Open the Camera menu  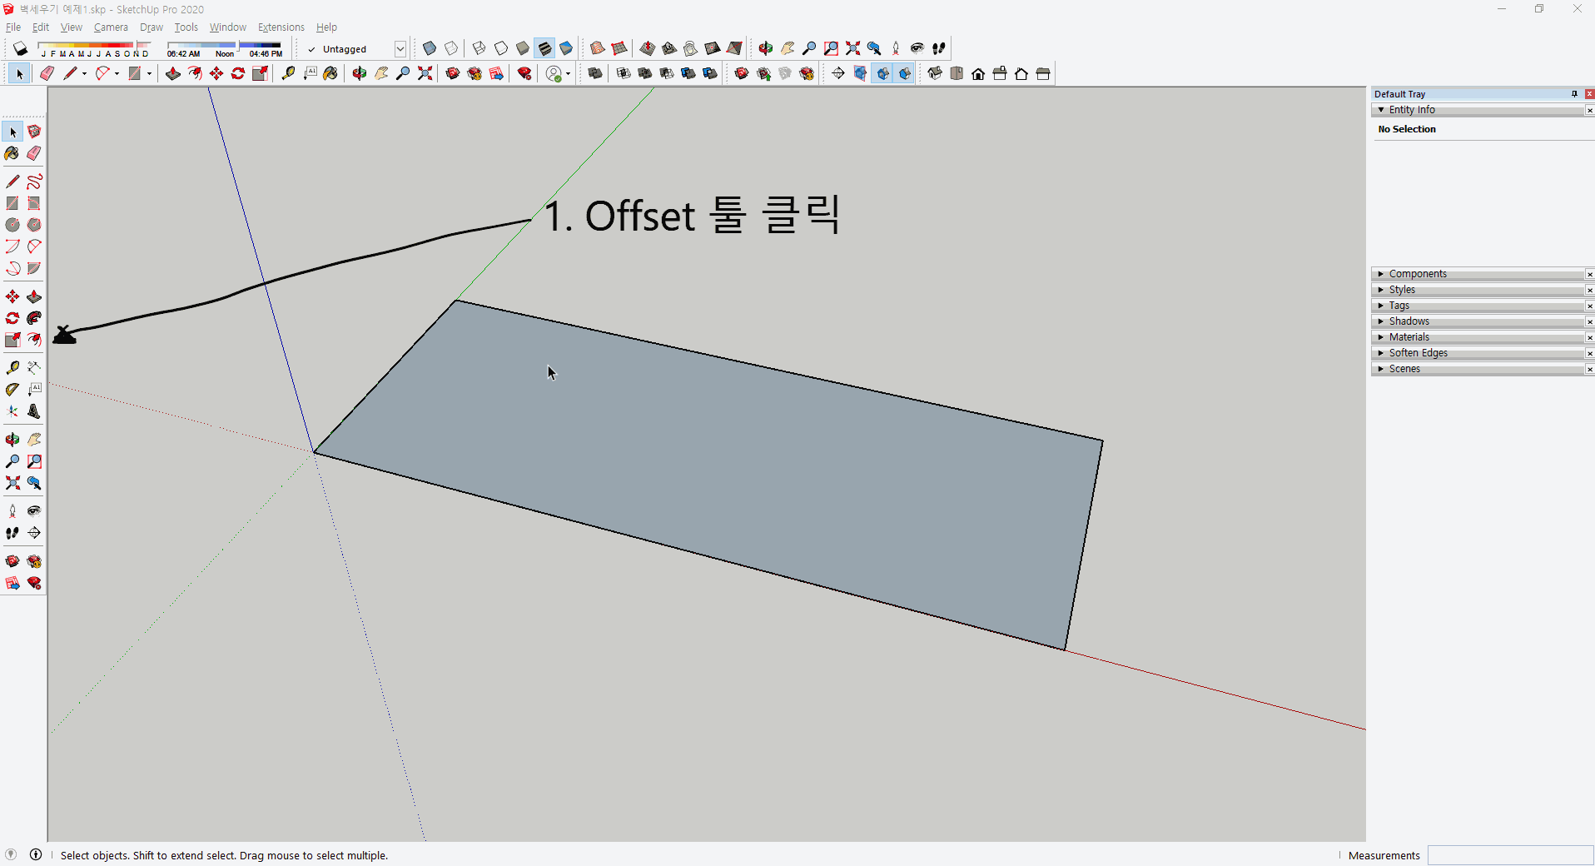click(111, 27)
